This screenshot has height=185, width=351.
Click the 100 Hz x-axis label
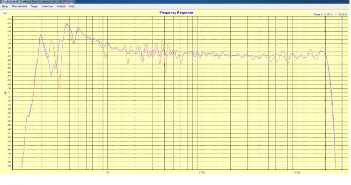(x=107, y=173)
